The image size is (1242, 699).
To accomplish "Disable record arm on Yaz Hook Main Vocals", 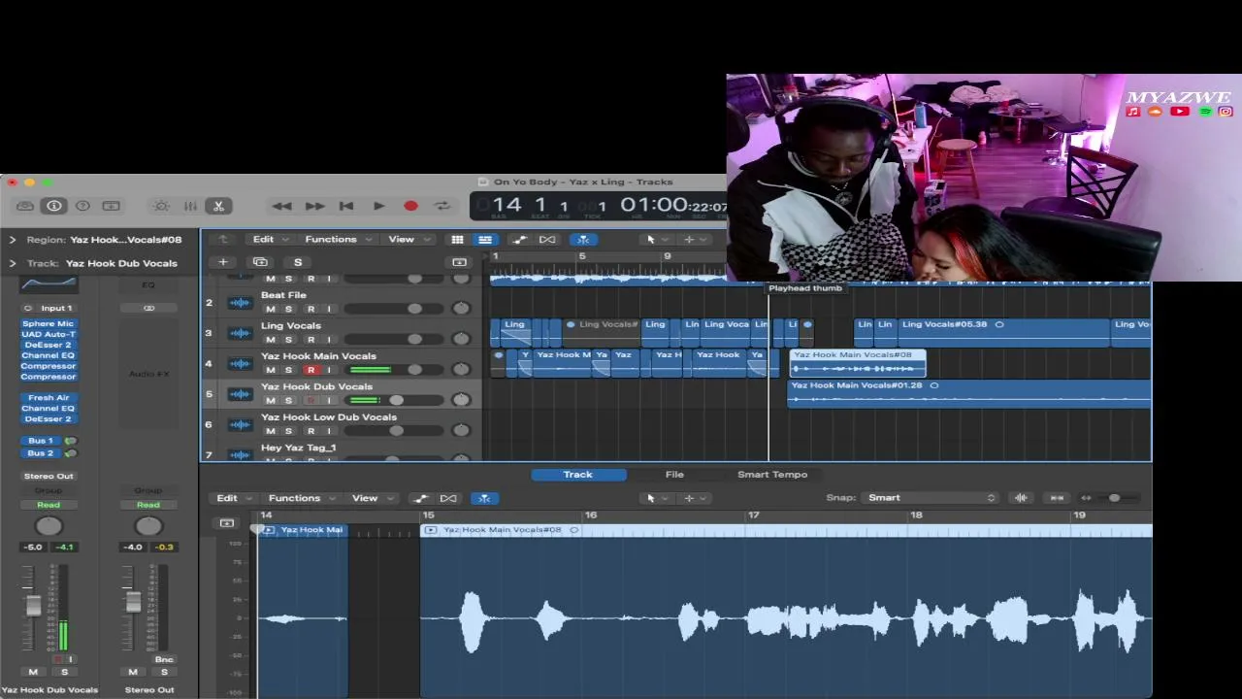I will tap(310, 370).
